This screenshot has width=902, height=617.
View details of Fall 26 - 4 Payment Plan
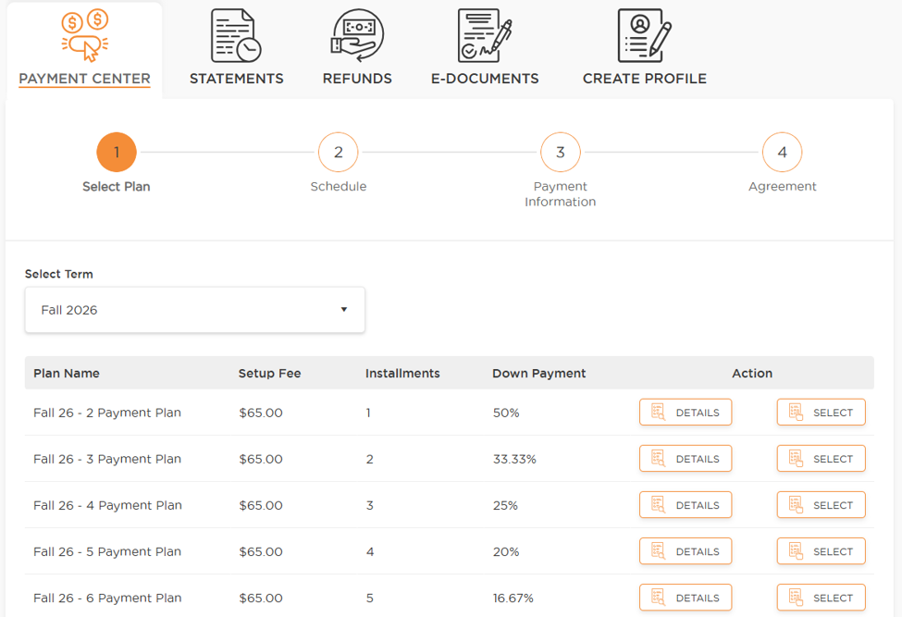686,505
